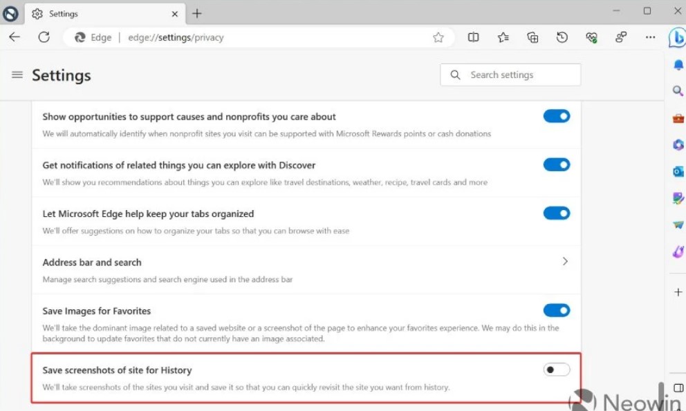Add a sidebar app with plus
The width and height of the screenshot is (686, 411).
[678, 292]
